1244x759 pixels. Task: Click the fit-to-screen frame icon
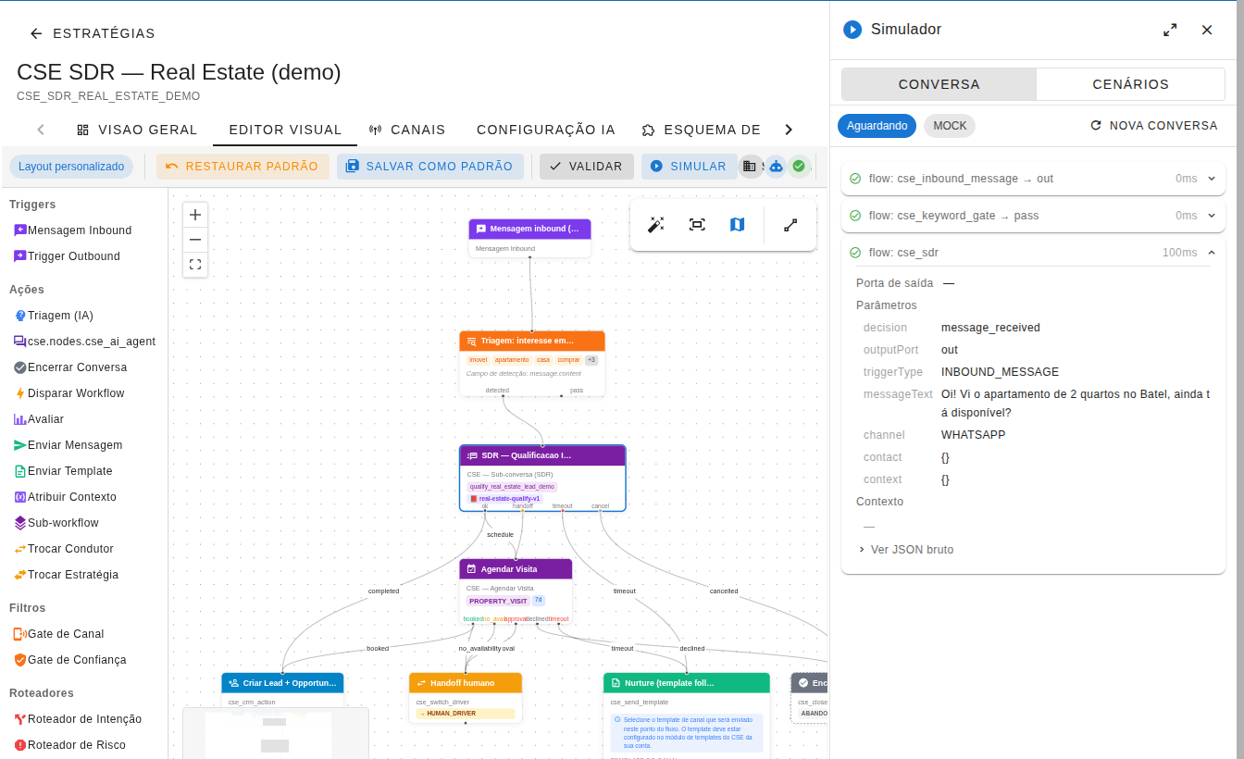click(697, 225)
